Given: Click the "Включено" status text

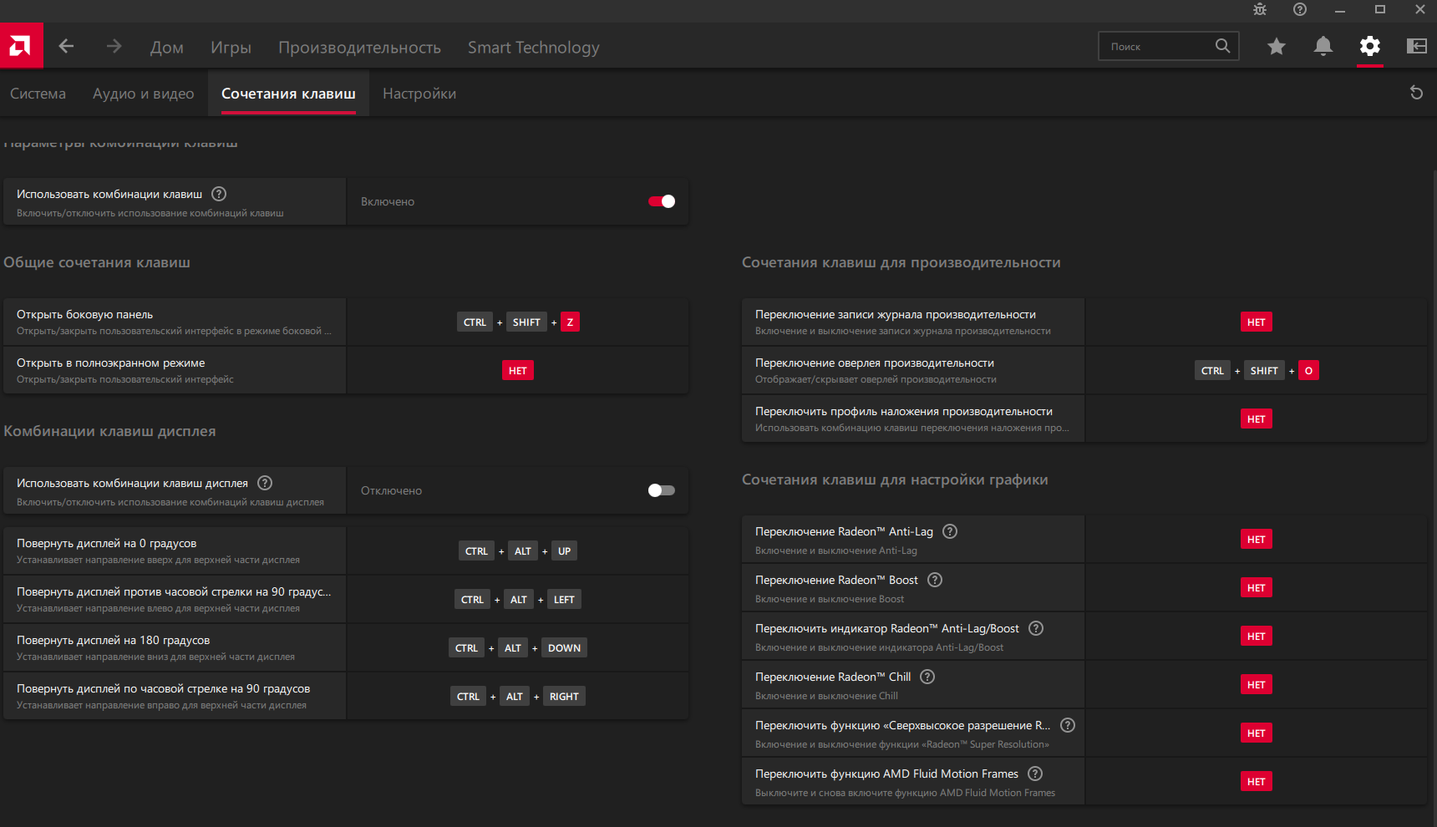Looking at the screenshot, I should coord(388,202).
